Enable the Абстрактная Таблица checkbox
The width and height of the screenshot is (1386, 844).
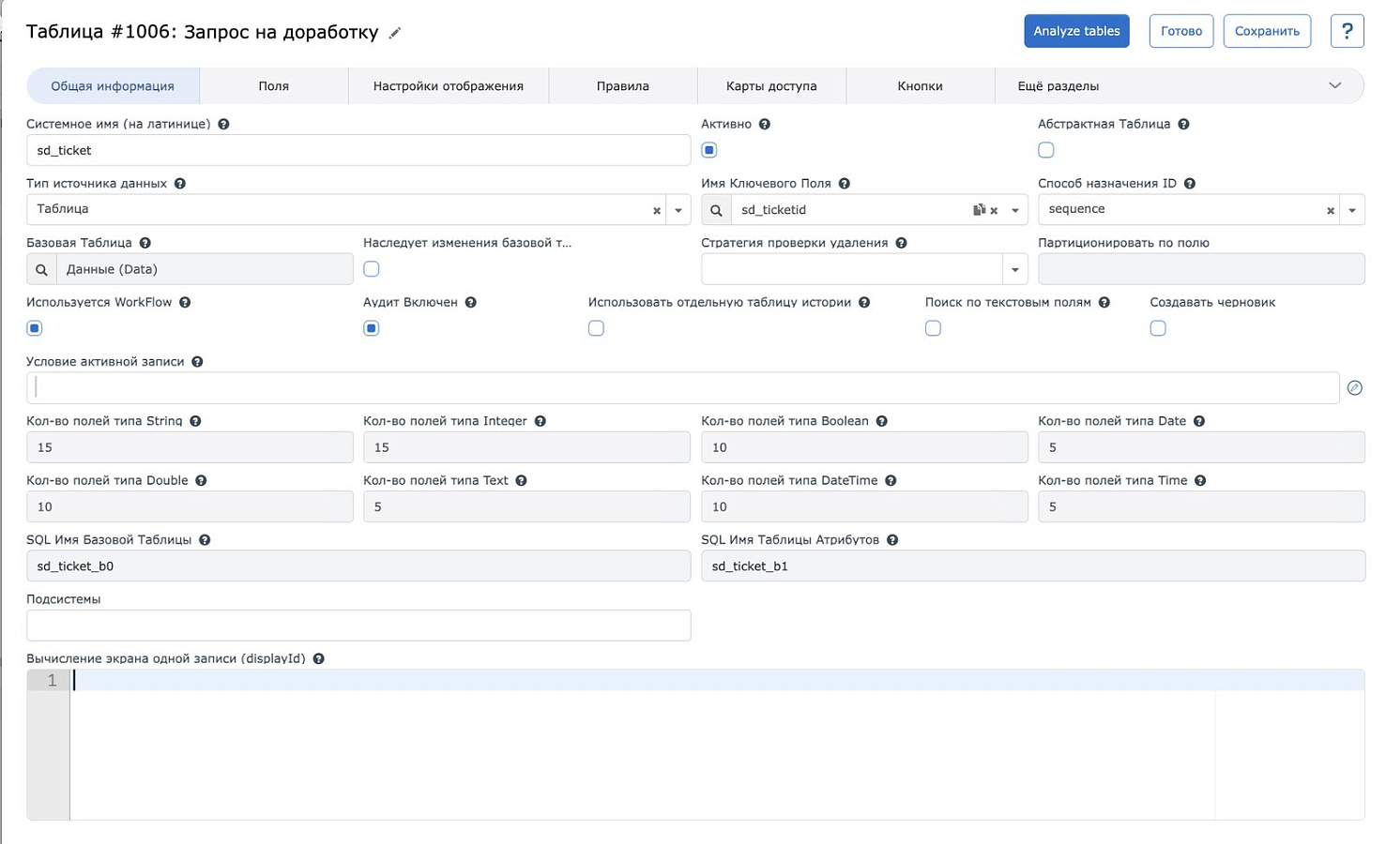tap(1046, 150)
